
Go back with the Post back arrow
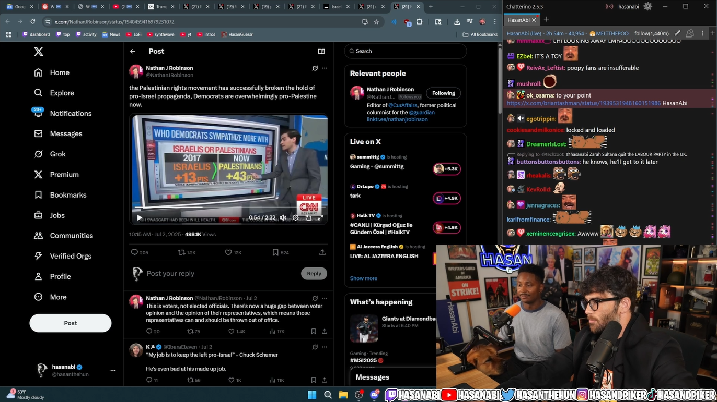tap(133, 51)
